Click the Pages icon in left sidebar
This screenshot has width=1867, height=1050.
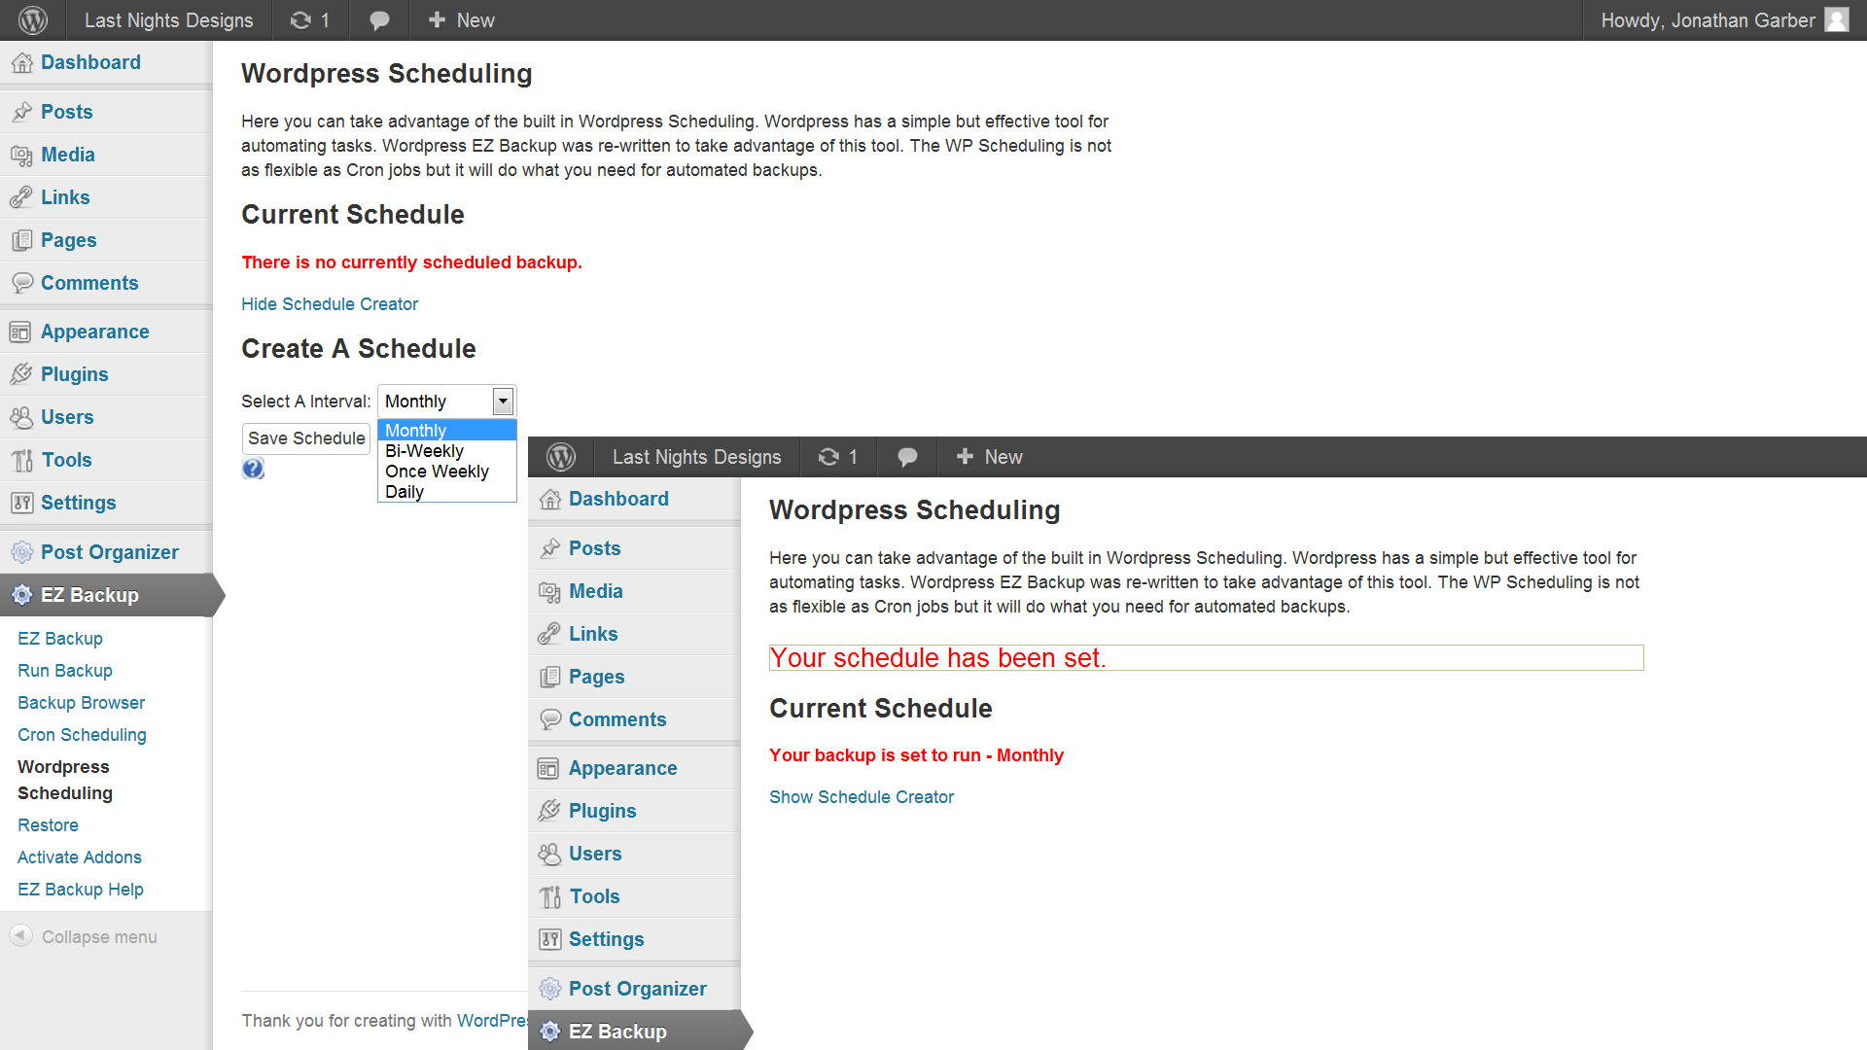pos(22,240)
